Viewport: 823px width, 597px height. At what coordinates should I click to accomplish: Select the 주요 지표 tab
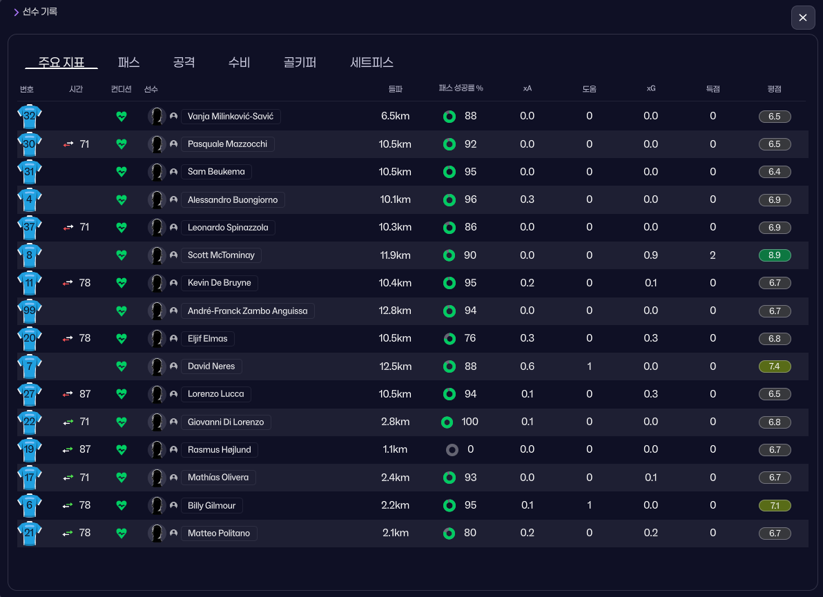pyautogui.click(x=61, y=62)
